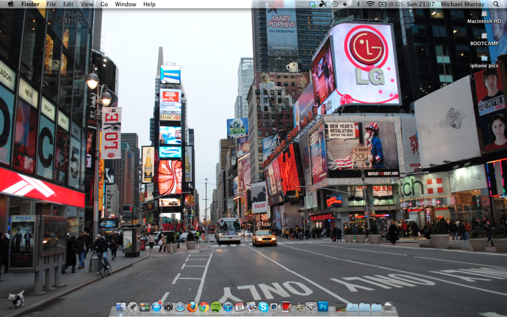Open the View menu

[87, 4]
